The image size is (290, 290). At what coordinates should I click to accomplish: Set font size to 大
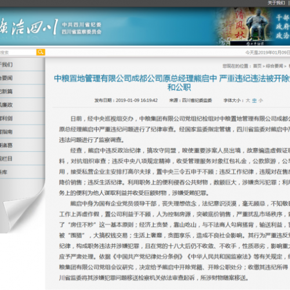(x=248, y=100)
